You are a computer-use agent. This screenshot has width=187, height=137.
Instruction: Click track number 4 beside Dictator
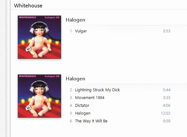pos(71,106)
